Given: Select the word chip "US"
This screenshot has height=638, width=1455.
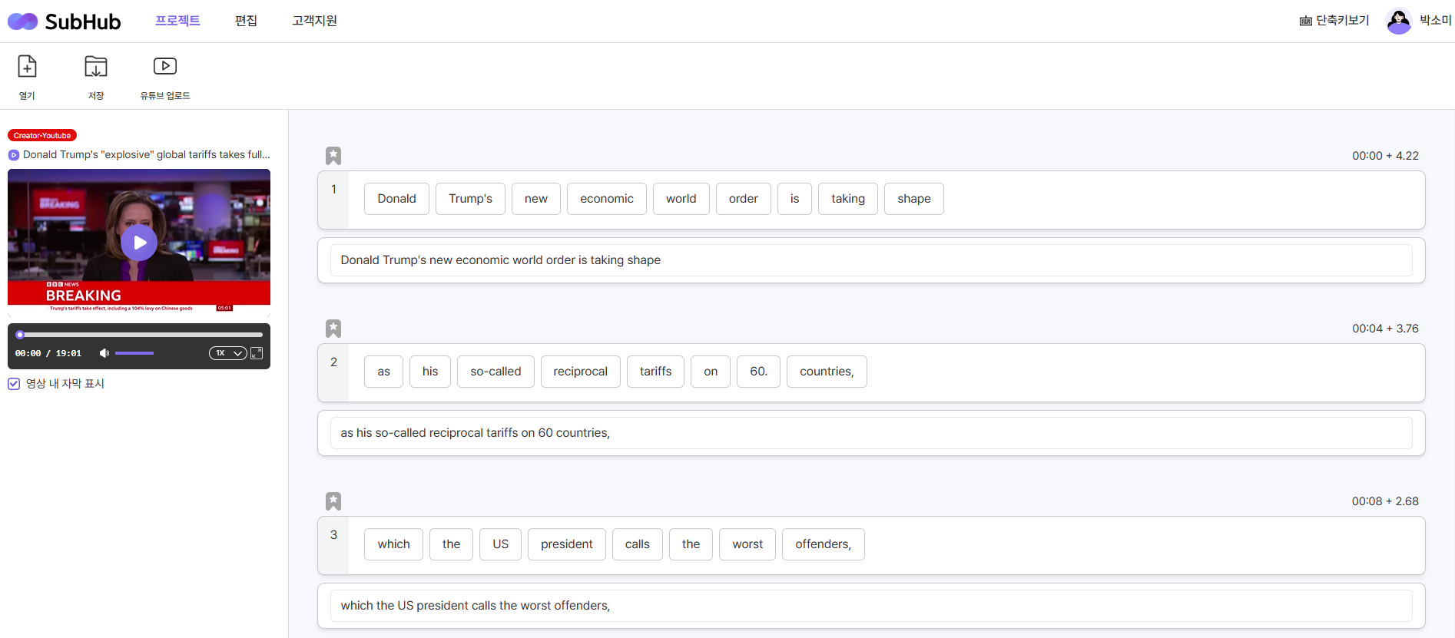Looking at the screenshot, I should coord(501,544).
